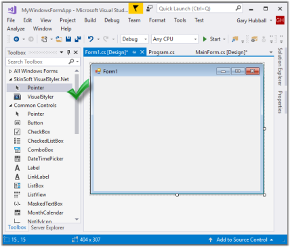Click the New Project toolbar icon
290x247 pixels.
pos(44,39)
